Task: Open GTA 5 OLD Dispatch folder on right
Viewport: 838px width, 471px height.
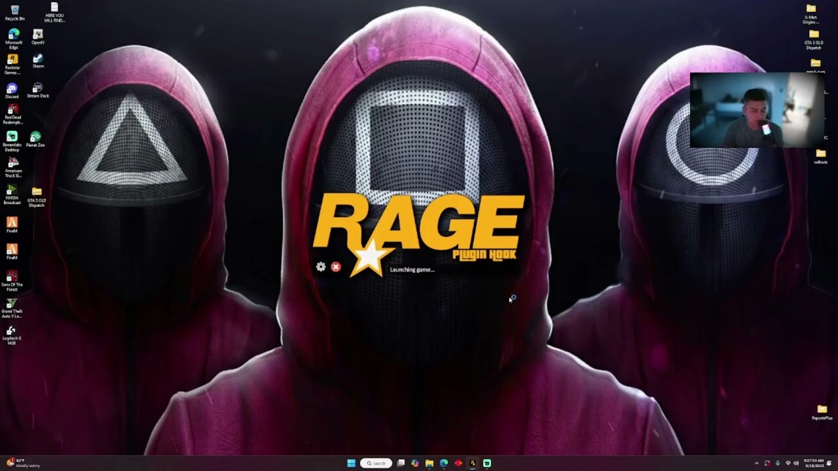Action: pos(814,39)
